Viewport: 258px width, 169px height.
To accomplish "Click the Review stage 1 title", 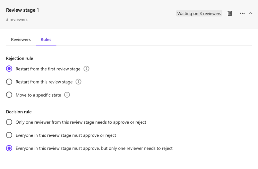I will click(x=23, y=10).
